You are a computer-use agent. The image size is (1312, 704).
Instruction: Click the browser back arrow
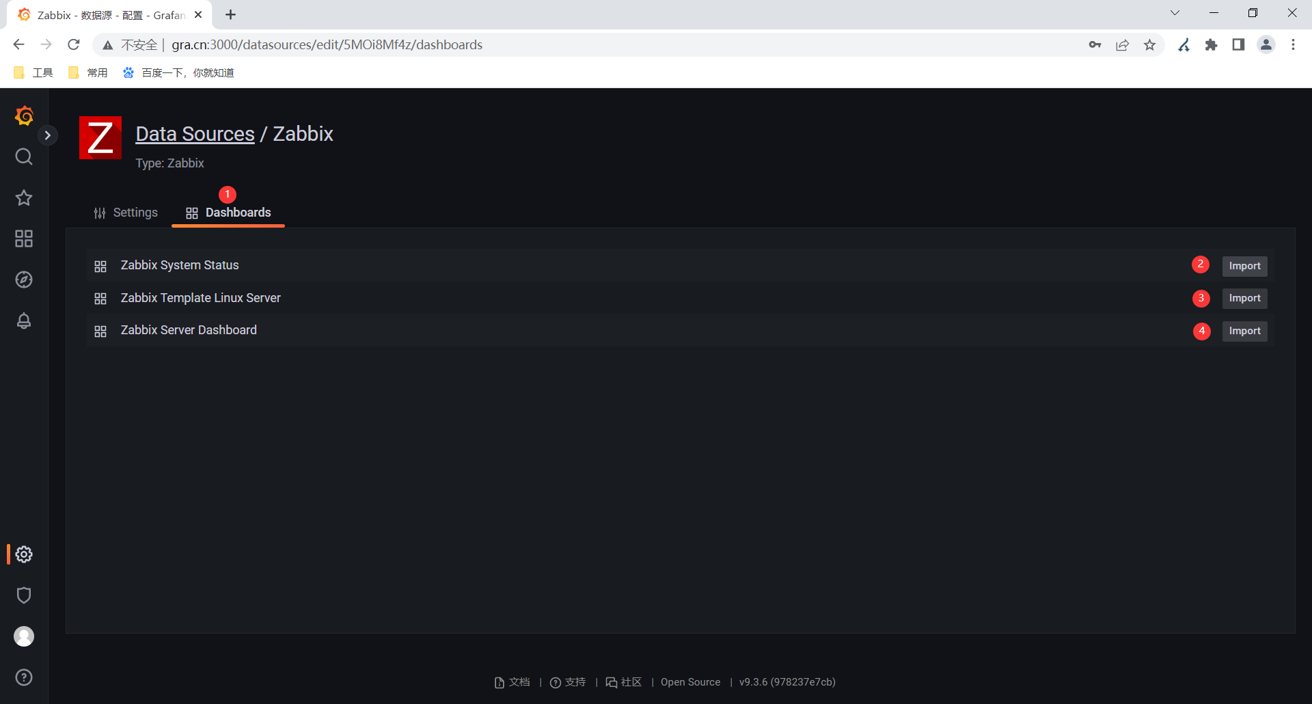[x=18, y=44]
